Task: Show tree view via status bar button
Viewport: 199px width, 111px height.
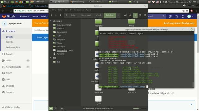Action: (56, 109)
